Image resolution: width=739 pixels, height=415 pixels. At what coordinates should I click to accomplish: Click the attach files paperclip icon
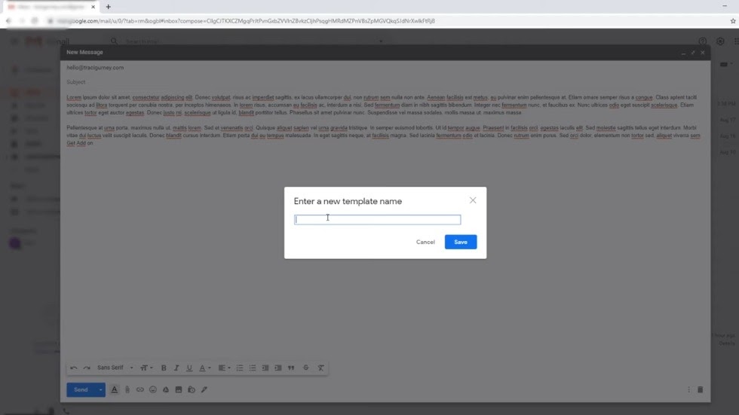pos(127,389)
